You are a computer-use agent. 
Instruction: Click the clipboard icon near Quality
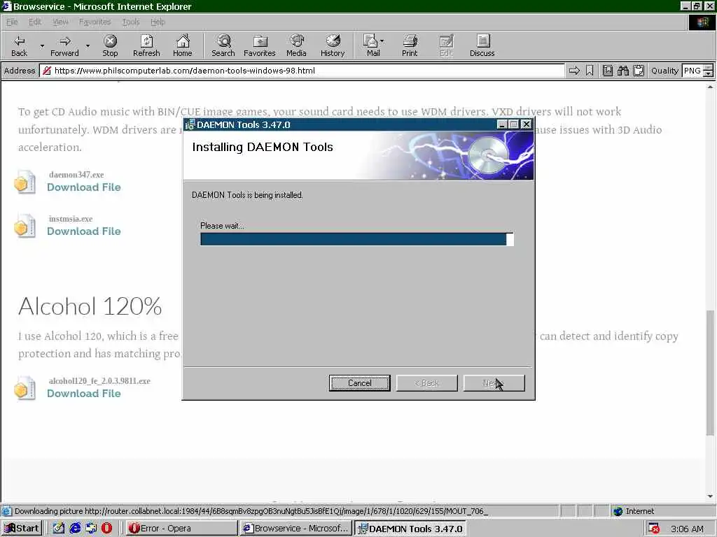pos(639,71)
